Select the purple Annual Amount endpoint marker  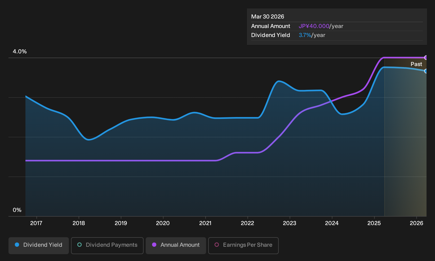coord(426,58)
